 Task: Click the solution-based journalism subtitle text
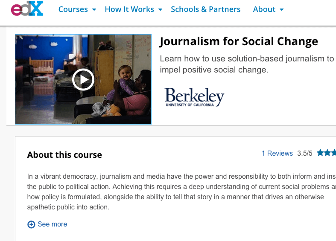[247, 64]
